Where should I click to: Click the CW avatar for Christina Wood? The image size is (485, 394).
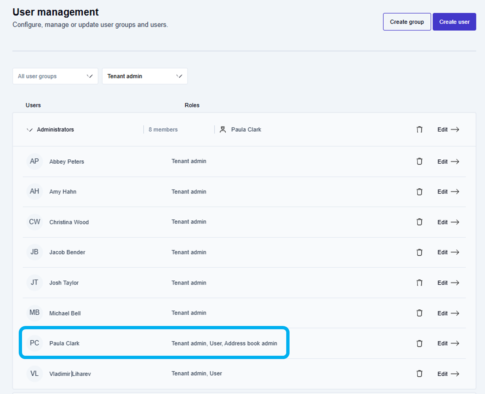(35, 222)
